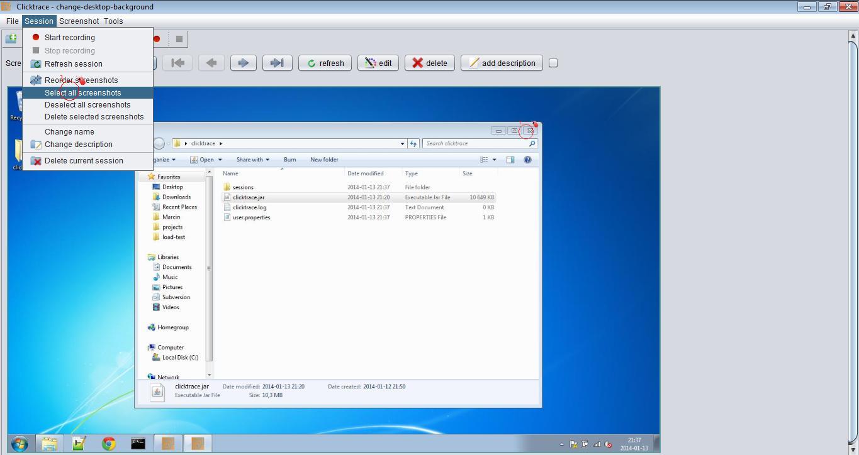859x455 pixels.
Task: Choose Refresh session from the menu
Action: [x=88, y=63]
